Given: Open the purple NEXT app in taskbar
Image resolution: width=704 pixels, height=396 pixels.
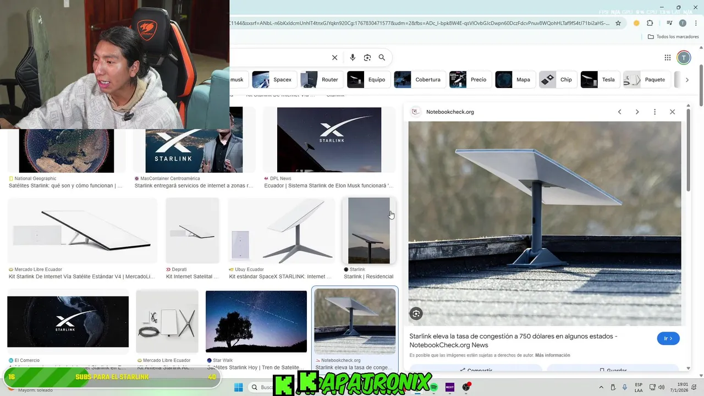Looking at the screenshot, I should [450, 387].
